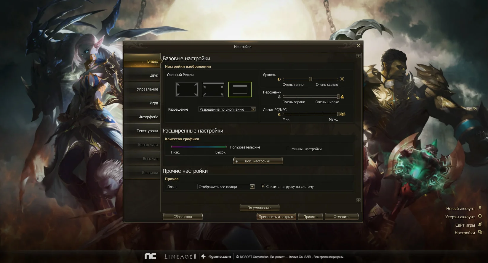Click the dim brightness half-moon icon

click(279, 79)
